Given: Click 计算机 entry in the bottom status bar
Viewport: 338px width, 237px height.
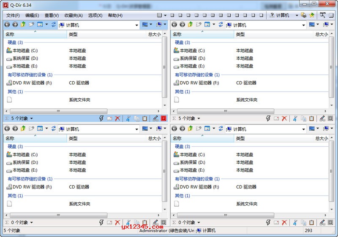Looking at the screenshot, I should (x=206, y=231).
